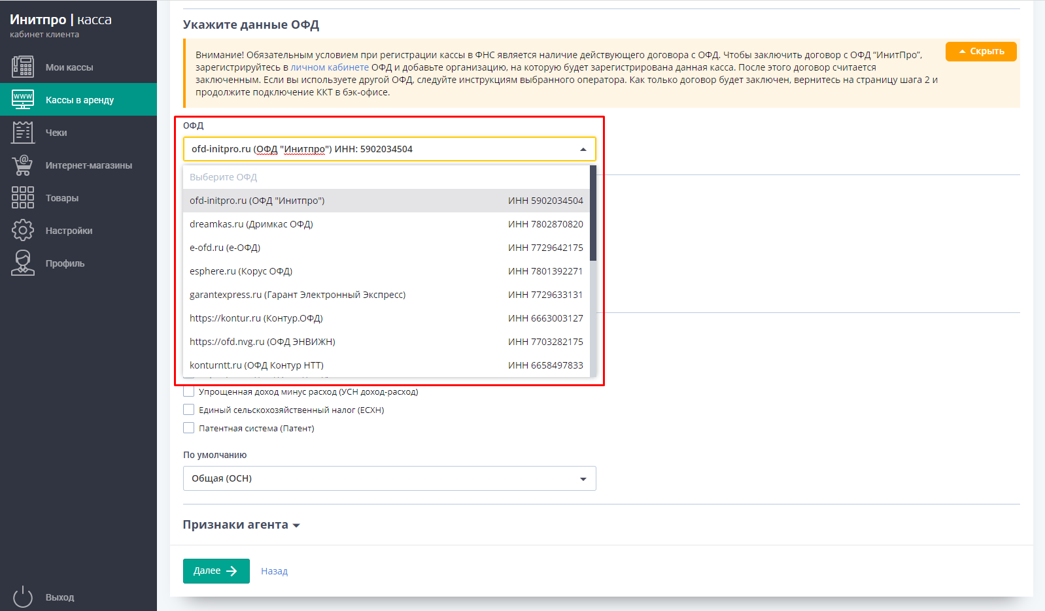Select https://kontur.ru (Контур.ОФД) option
The width and height of the screenshot is (1045, 611).
[386, 318]
